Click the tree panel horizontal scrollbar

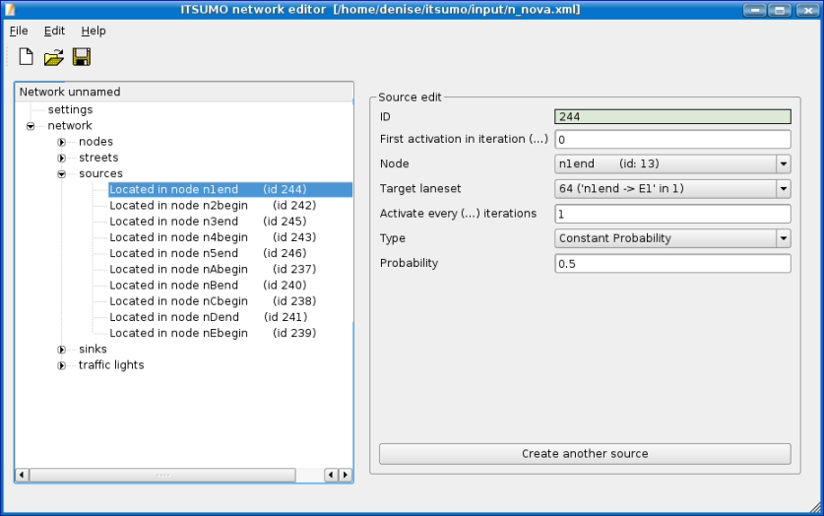tap(162, 475)
